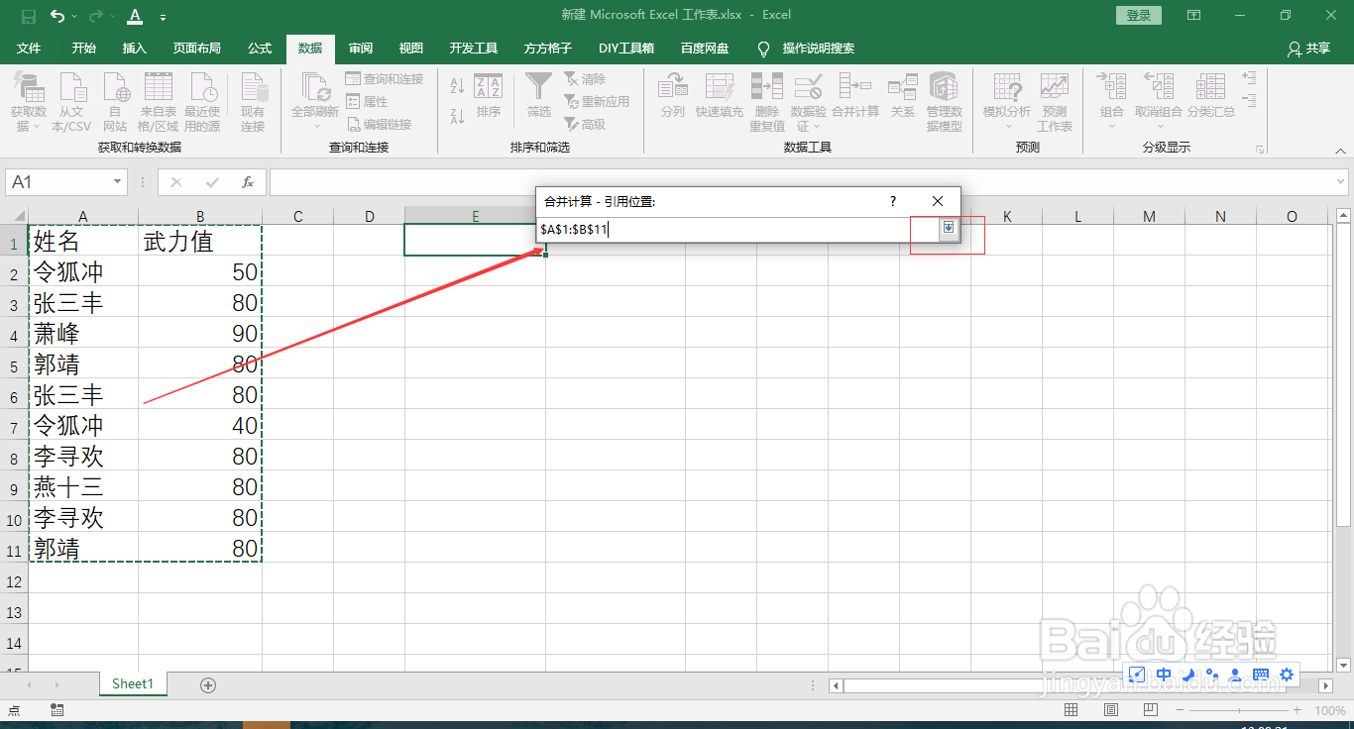Switch to the 开始 ribbon tab
The width and height of the screenshot is (1354, 729).
click(x=83, y=48)
